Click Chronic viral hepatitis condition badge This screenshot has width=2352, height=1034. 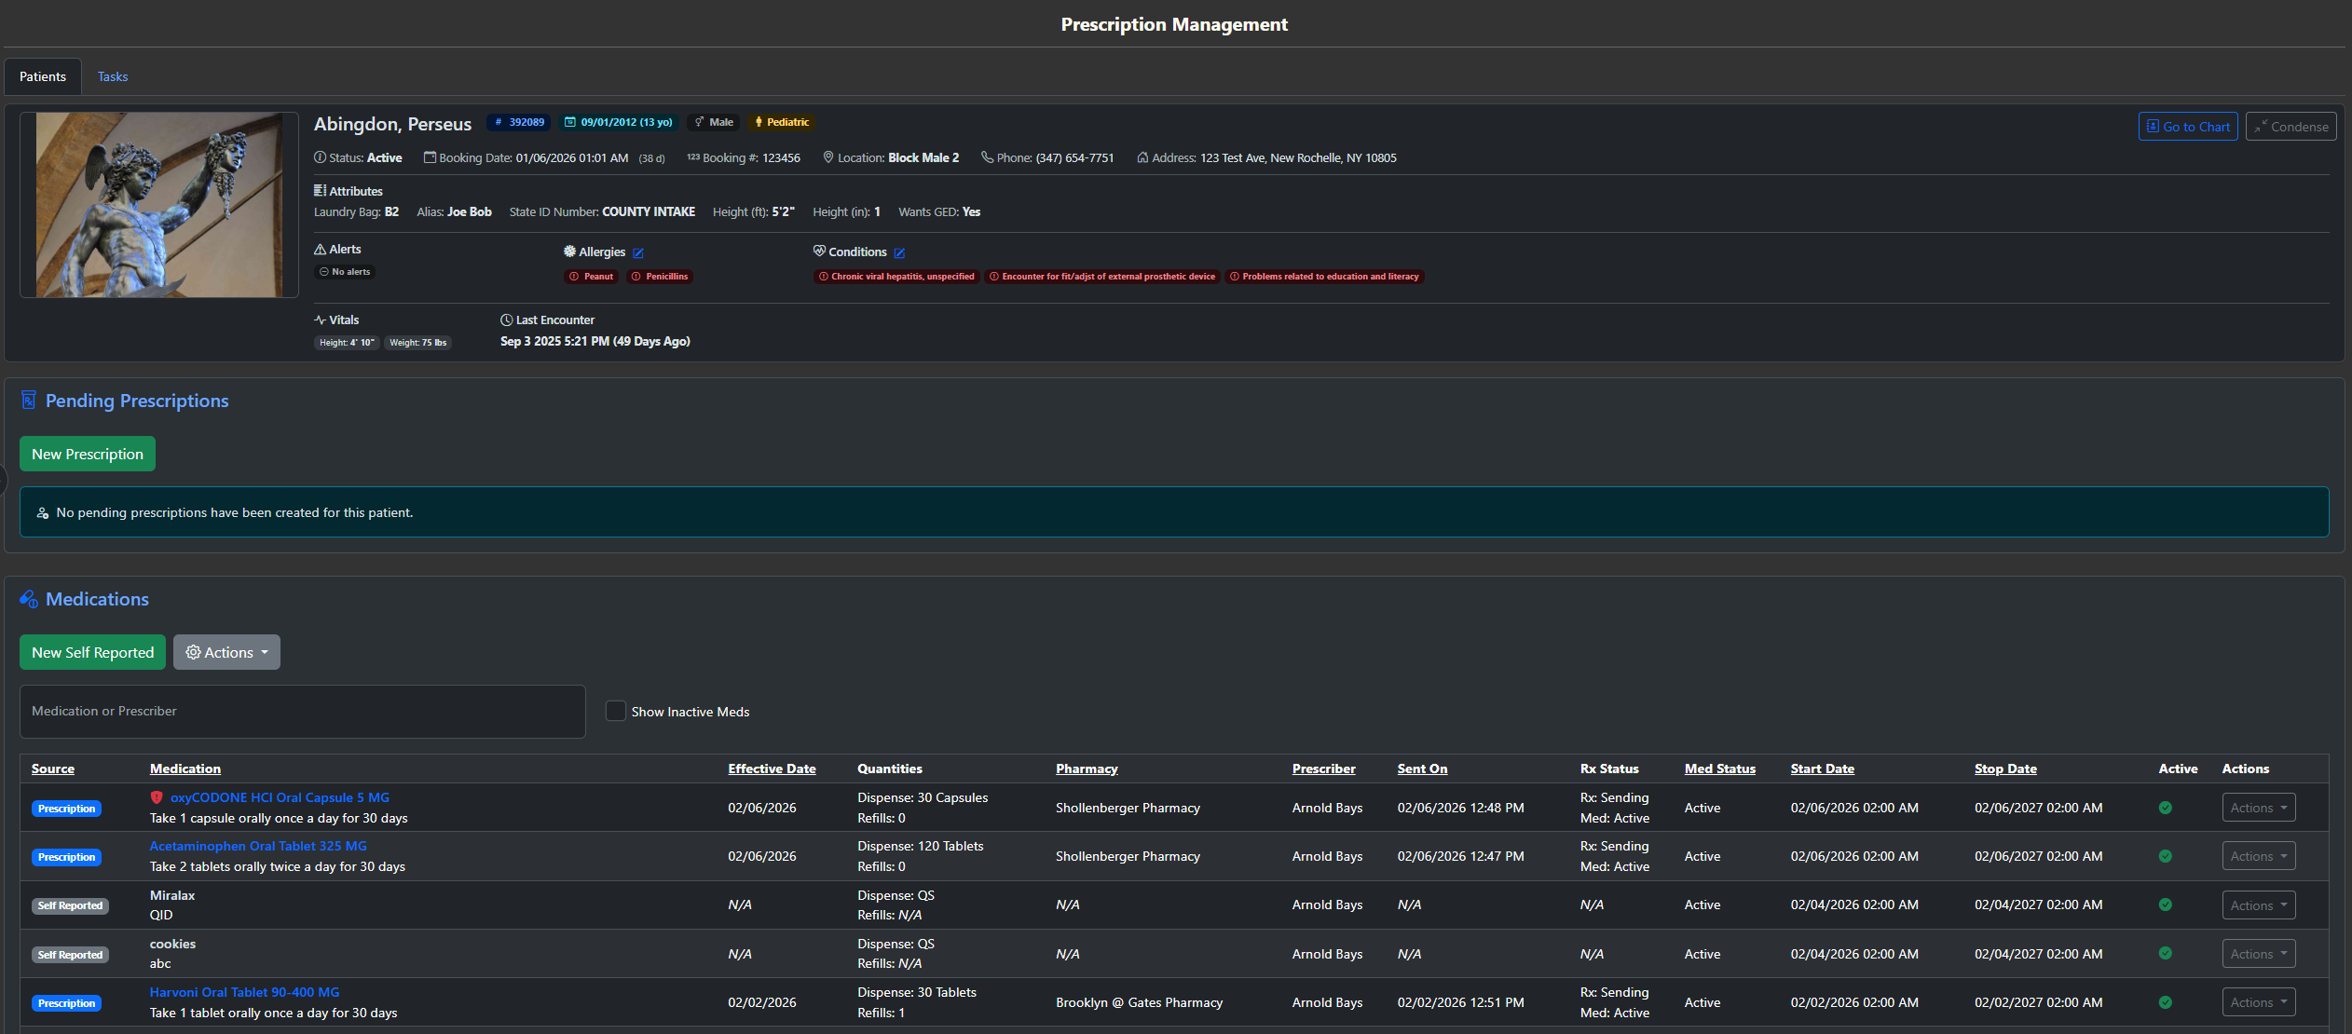click(896, 277)
